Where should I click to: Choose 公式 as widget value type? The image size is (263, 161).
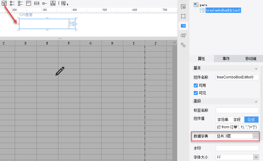tap(251, 120)
